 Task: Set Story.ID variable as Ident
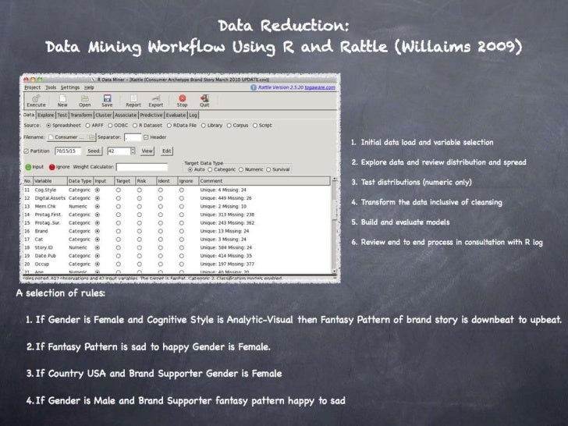click(161, 248)
